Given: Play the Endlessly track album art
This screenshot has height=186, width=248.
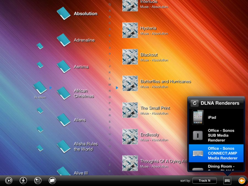Looking at the screenshot, I should [130, 136].
